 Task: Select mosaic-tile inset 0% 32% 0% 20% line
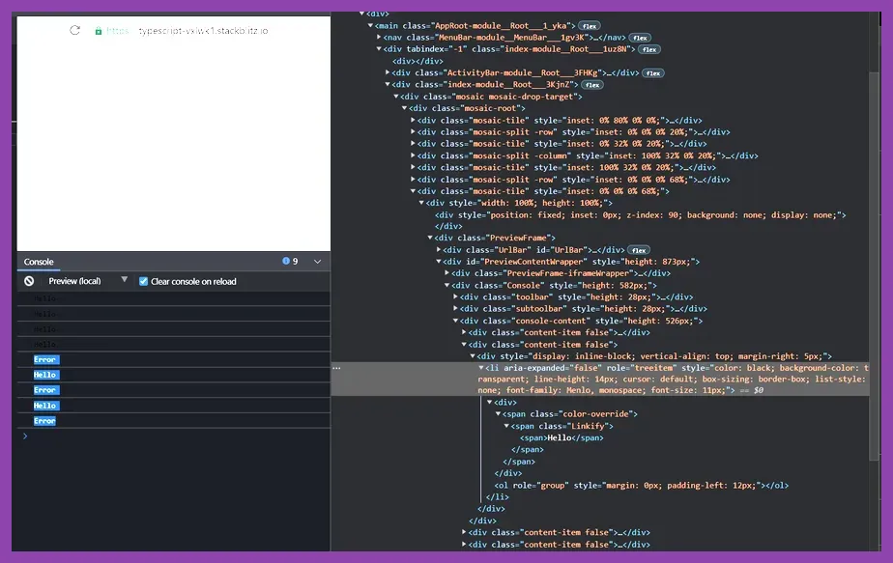(x=562, y=144)
